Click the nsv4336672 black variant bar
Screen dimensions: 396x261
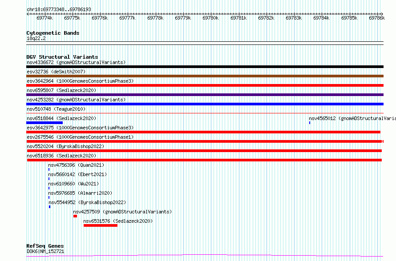pos(205,67)
